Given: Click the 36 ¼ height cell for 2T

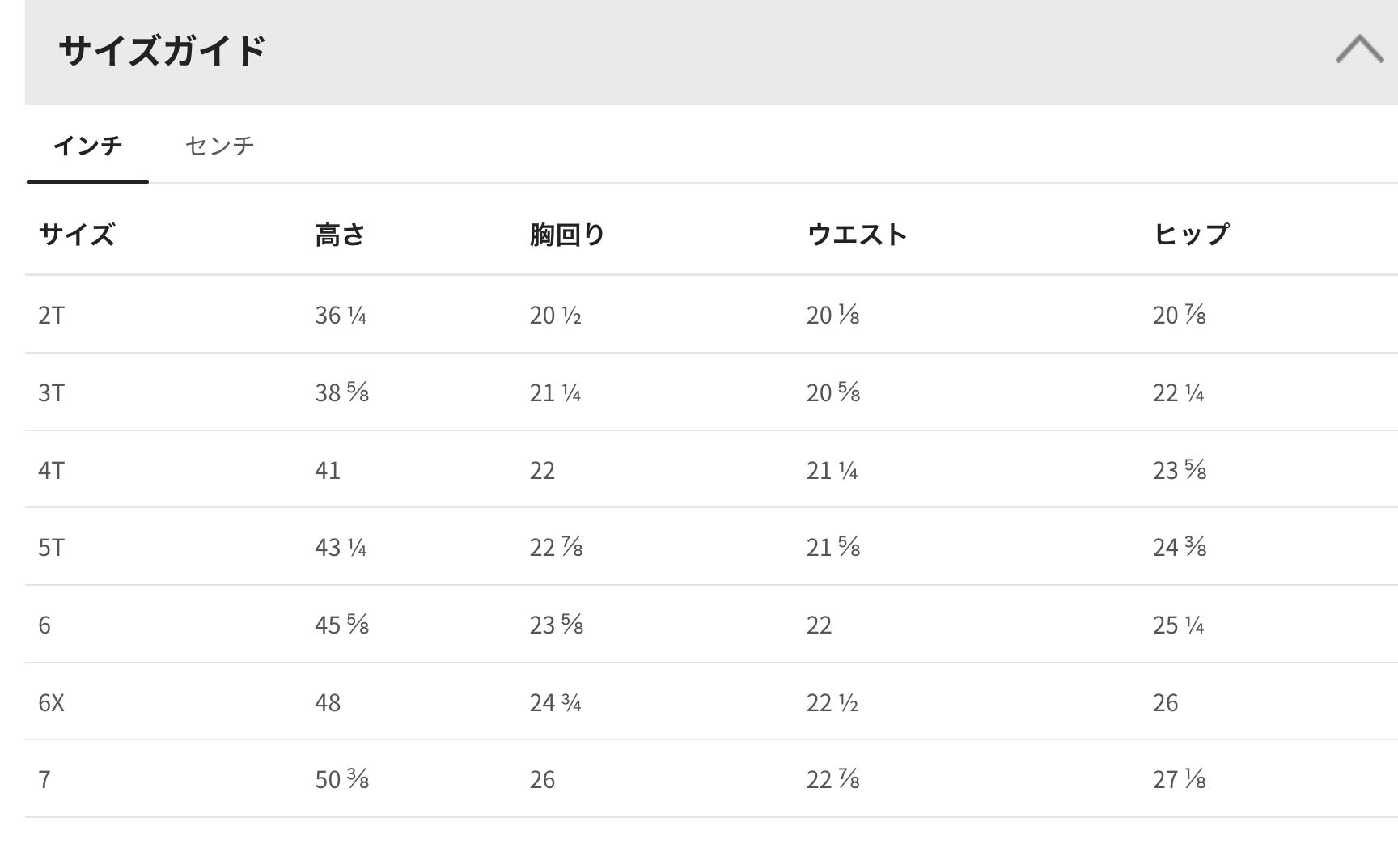Looking at the screenshot, I should coord(341,315).
